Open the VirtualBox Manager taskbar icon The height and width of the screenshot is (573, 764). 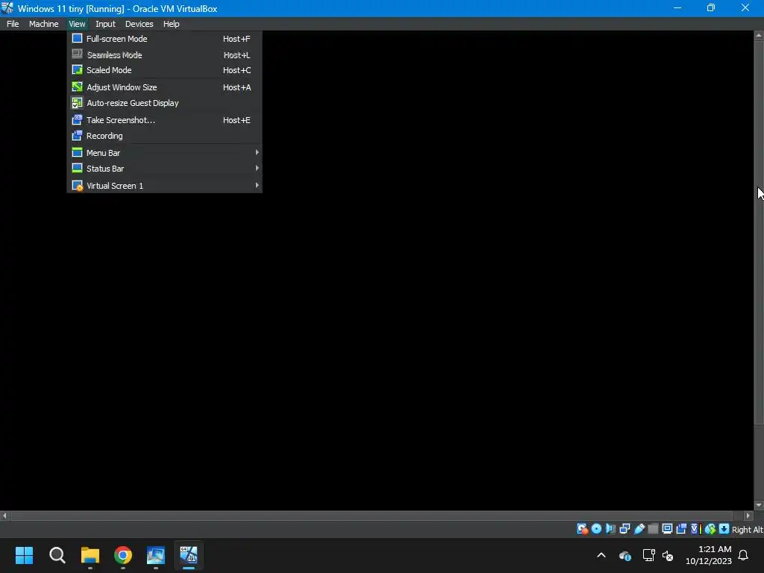(156, 555)
